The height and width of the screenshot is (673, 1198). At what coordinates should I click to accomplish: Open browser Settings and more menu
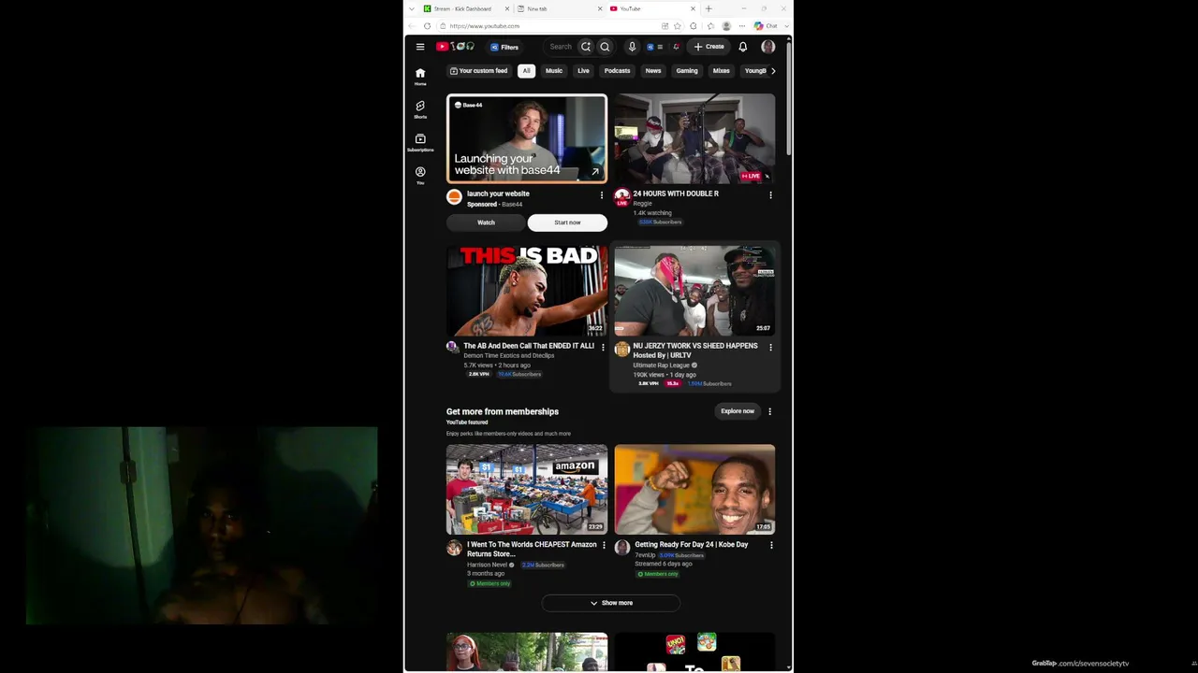tap(742, 26)
